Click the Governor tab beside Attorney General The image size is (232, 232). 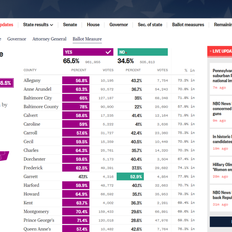(x=17, y=39)
